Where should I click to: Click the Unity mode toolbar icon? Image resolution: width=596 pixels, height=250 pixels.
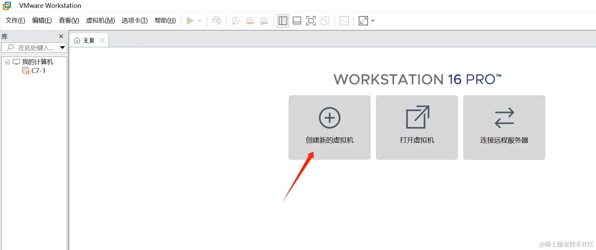coord(325,21)
